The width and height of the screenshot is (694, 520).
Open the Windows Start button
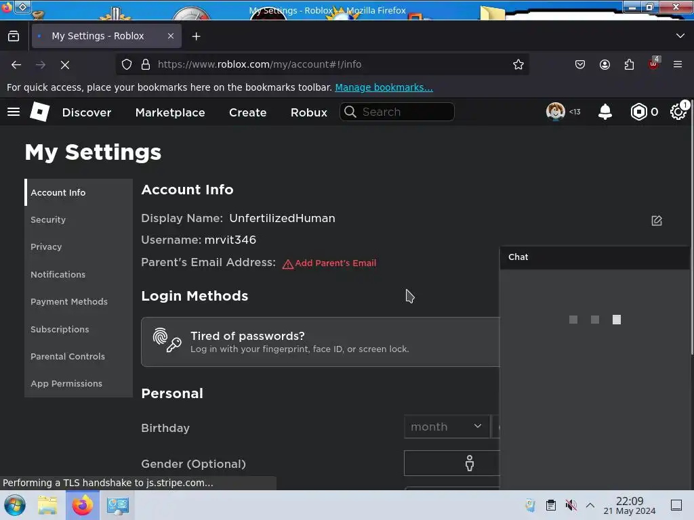coord(15,505)
